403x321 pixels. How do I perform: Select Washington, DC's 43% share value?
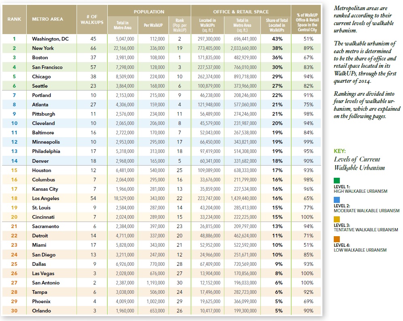coord(277,39)
